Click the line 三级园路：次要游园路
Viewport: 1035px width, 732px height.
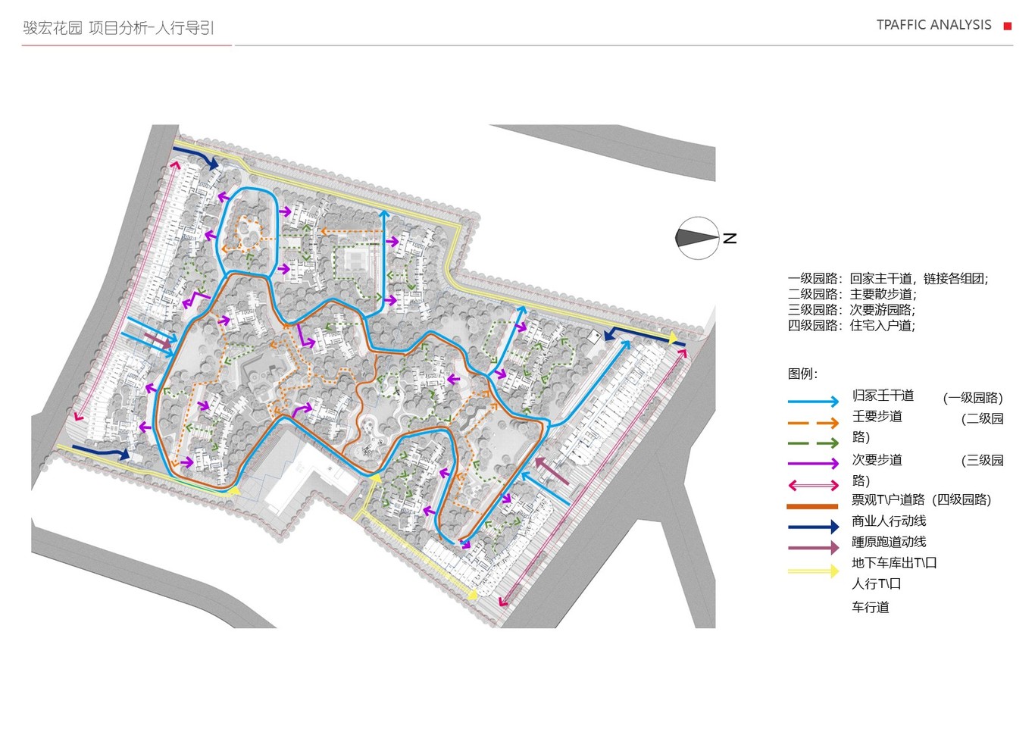[852, 310]
